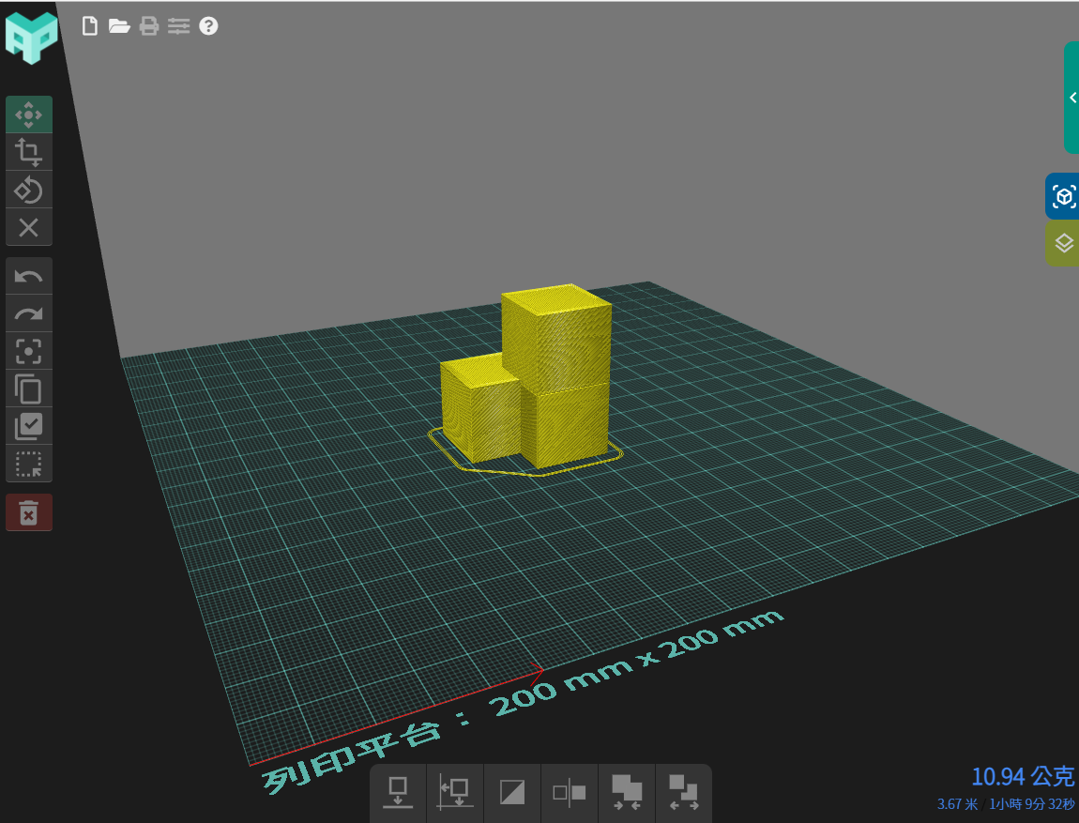The height and width of the screenshot is (823, 1079).
Task: Click the 1小時 9分 32秒 print time text
Action: [x=1031, y=803]
